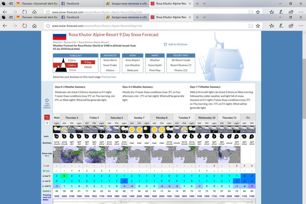Click the green max °C cell showing 5
This screenshot has width=306, height=204.
coord(64,176)
